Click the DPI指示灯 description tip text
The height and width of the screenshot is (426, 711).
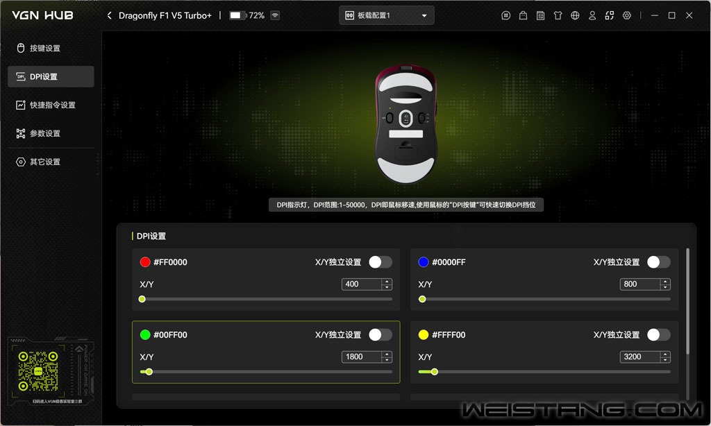coord(405,205)
